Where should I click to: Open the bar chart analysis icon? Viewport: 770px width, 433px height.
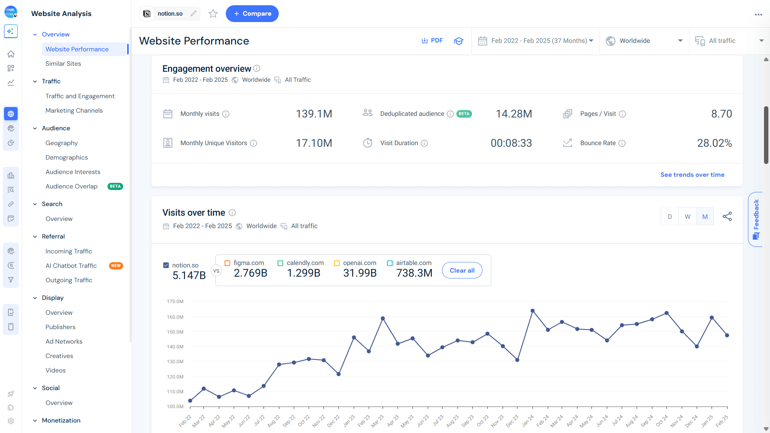11,176
